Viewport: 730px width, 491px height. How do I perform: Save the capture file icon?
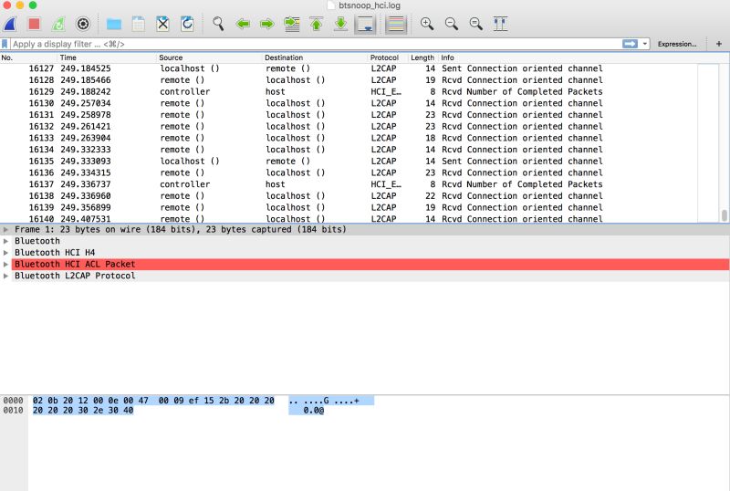139,24
